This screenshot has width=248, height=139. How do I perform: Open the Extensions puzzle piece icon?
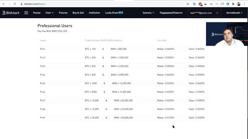point(233,4)
